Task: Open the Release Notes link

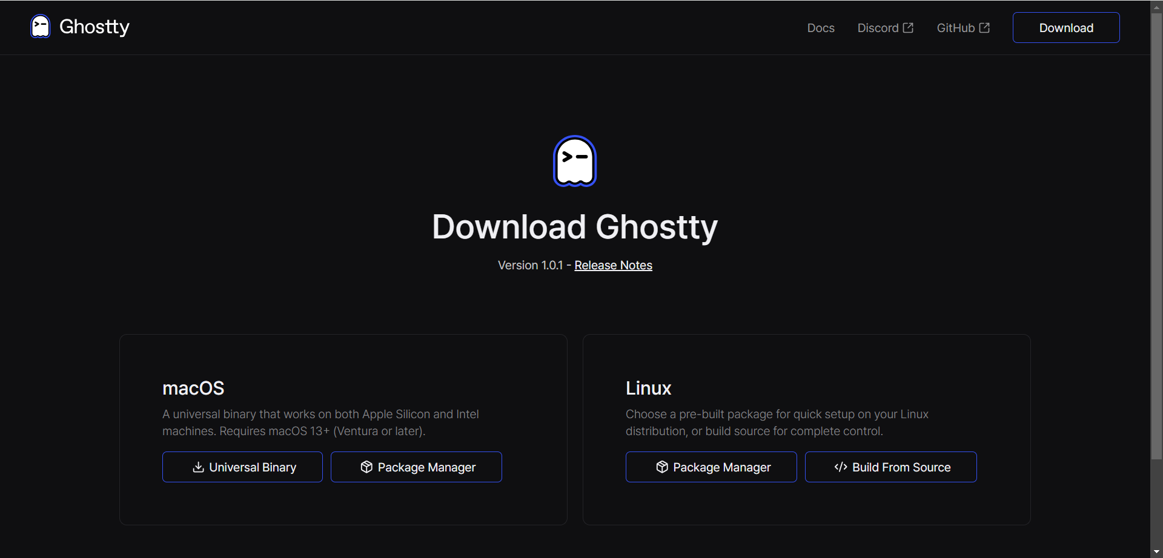Action: [x=613, y=265]
